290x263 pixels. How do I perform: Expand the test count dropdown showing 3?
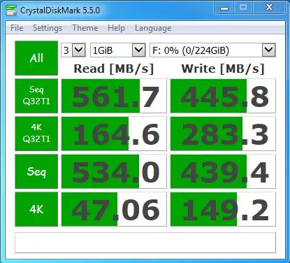click(73, 50)
